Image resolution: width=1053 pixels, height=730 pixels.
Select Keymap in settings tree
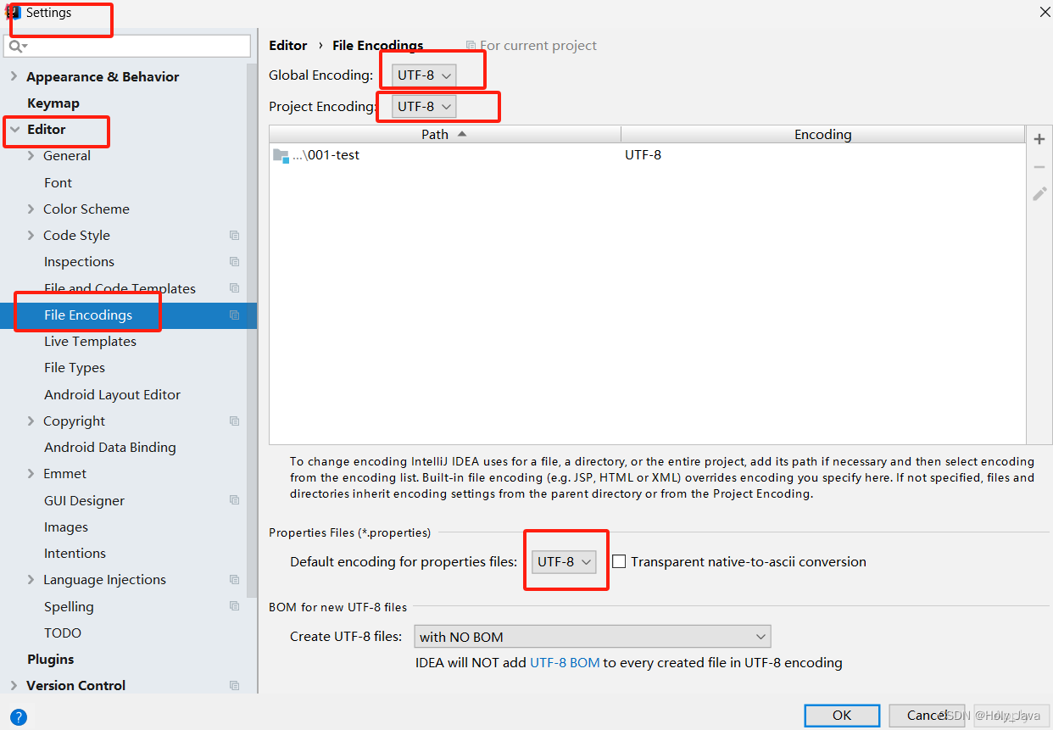53,103
